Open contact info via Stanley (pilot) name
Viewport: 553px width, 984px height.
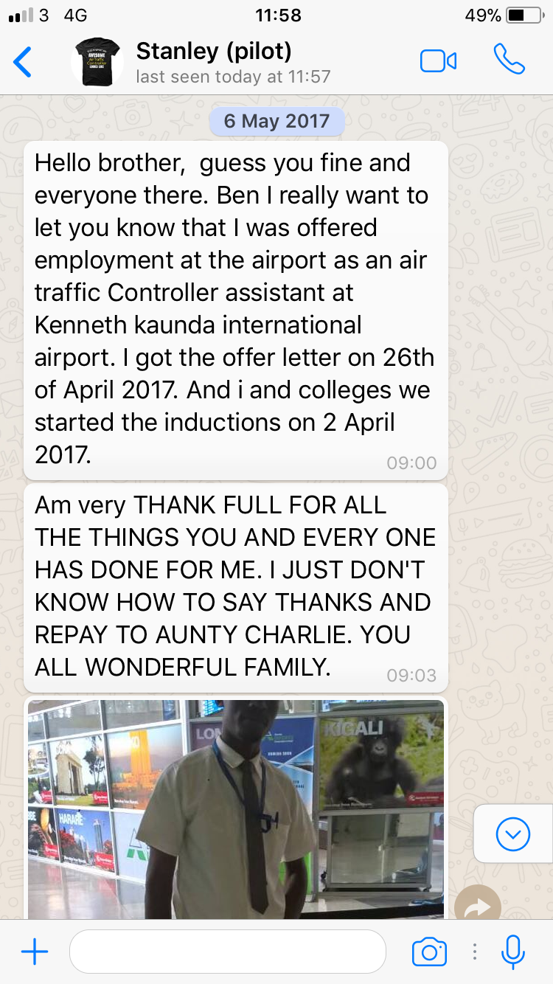coord(214,51)
